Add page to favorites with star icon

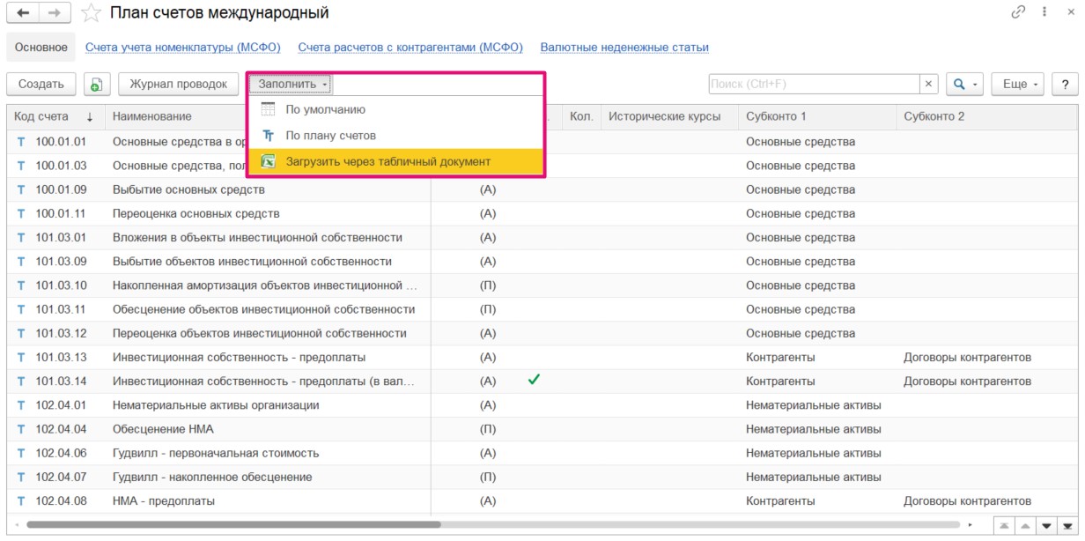(x=90, y=13)
